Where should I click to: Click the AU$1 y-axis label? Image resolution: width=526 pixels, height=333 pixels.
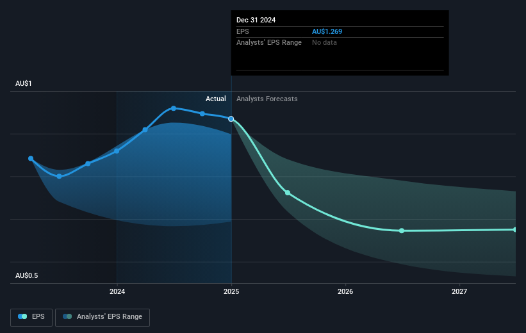point(24,83)
